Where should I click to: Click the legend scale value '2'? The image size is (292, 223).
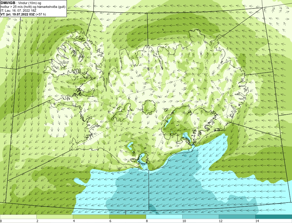point(37,221)
